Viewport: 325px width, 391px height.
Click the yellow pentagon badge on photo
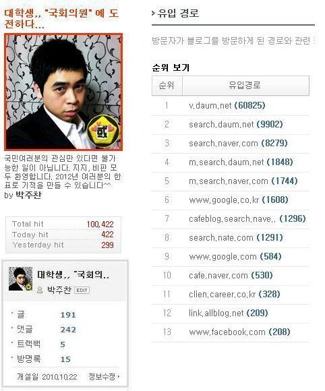(x=103, y=131)
